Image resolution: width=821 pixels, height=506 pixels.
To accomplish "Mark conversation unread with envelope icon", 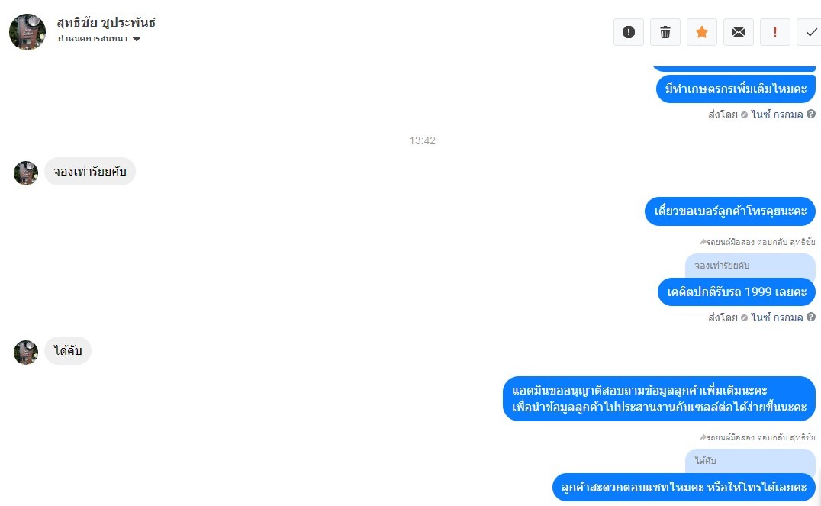I will 739,33.
